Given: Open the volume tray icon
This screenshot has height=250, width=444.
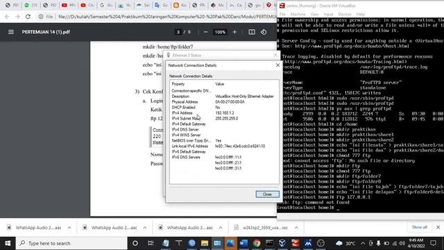Looking at the screenshot, I should click(402, 243).
